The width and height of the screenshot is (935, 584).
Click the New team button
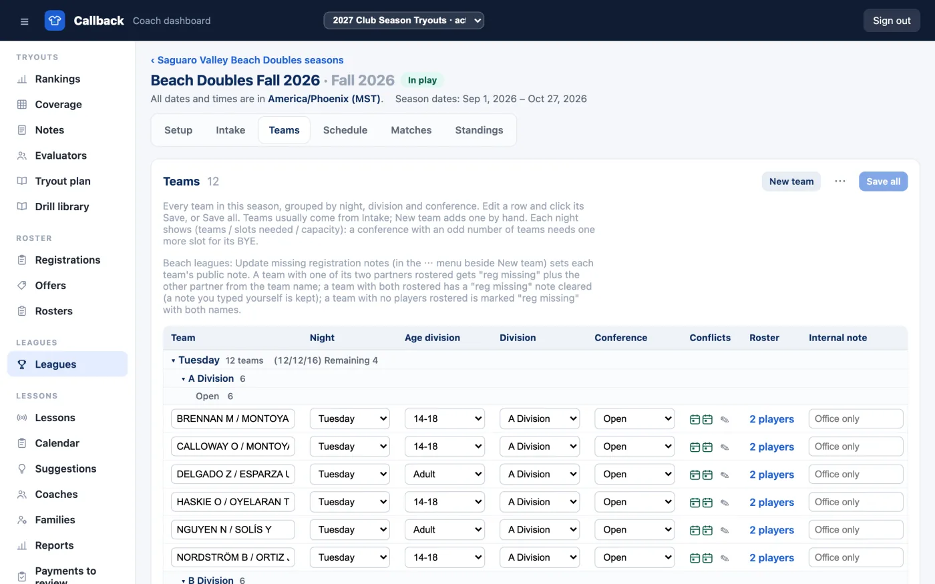tap(791, 182)
